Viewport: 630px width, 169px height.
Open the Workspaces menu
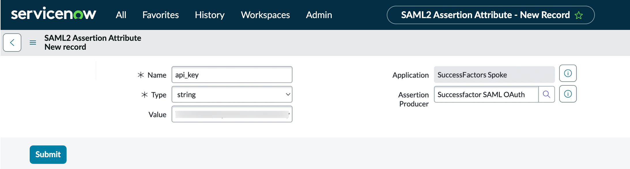tap(265, 15)
